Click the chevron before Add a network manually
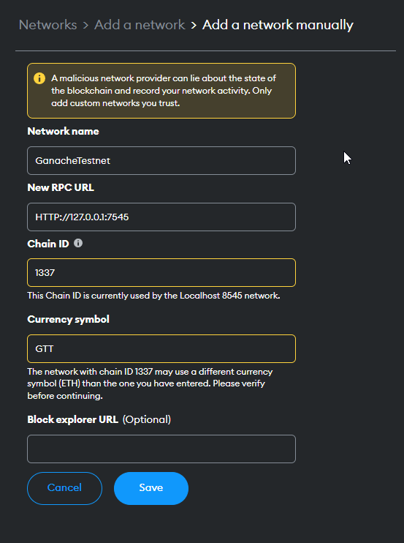404x543 pixels. coord(194,26)
